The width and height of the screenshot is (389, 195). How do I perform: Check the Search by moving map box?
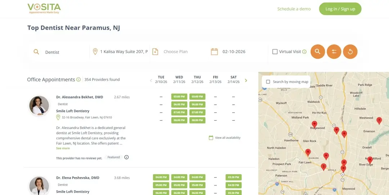pos(268,82)
